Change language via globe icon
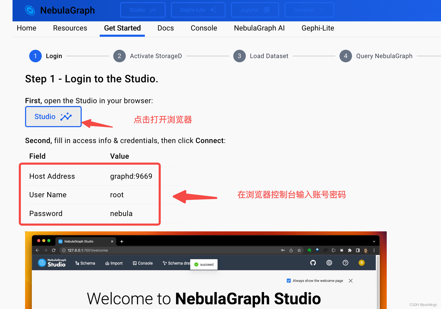This screenshot has width=441, height=309. pyautogui.click(x=329, y=263)
